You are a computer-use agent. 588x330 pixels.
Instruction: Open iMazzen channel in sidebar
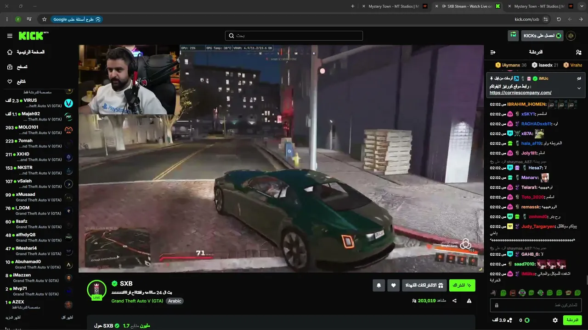39,278
